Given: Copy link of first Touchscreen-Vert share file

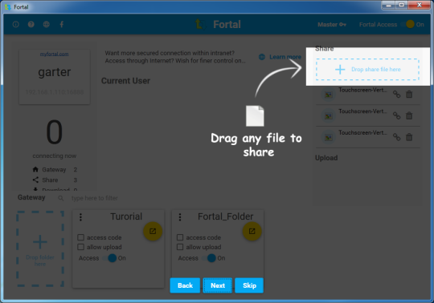Looking at the screenshot, I should 397,95.
